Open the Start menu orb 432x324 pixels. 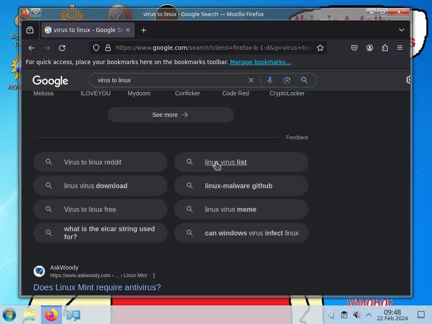(9, 315)
